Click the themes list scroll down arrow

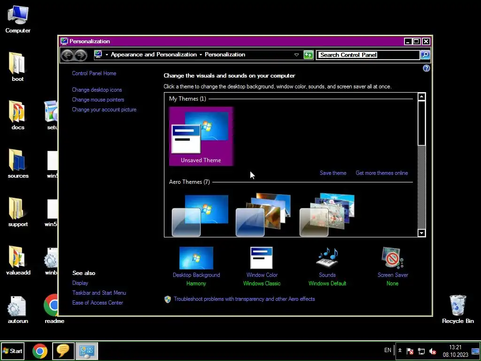tap(421, 233)
